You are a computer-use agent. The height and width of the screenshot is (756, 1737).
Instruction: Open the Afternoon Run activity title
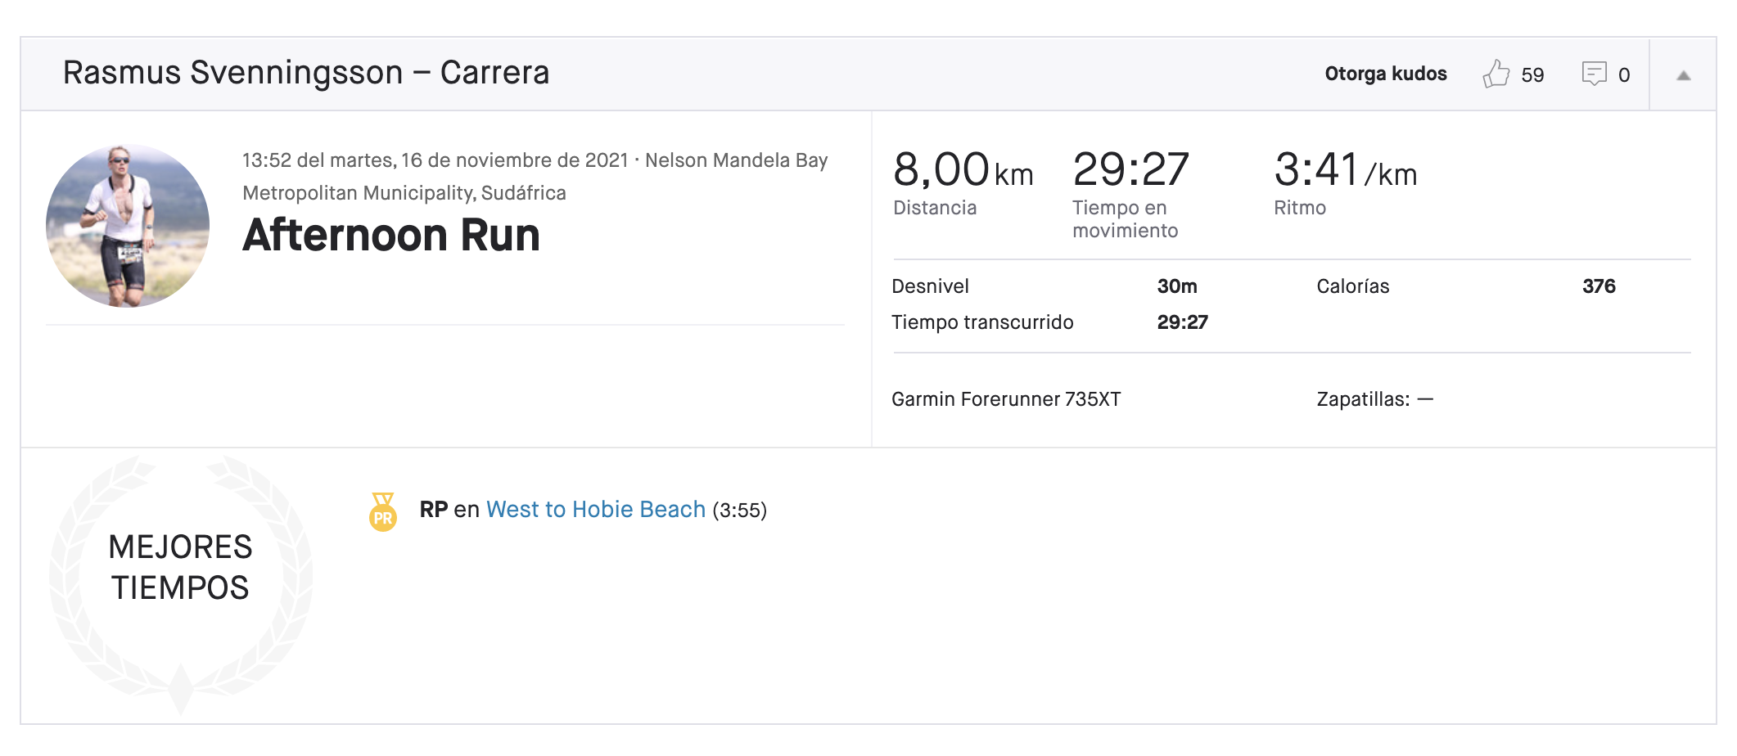click(391, 235)
